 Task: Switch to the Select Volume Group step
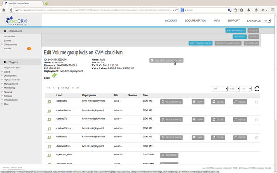click(228, 43)
